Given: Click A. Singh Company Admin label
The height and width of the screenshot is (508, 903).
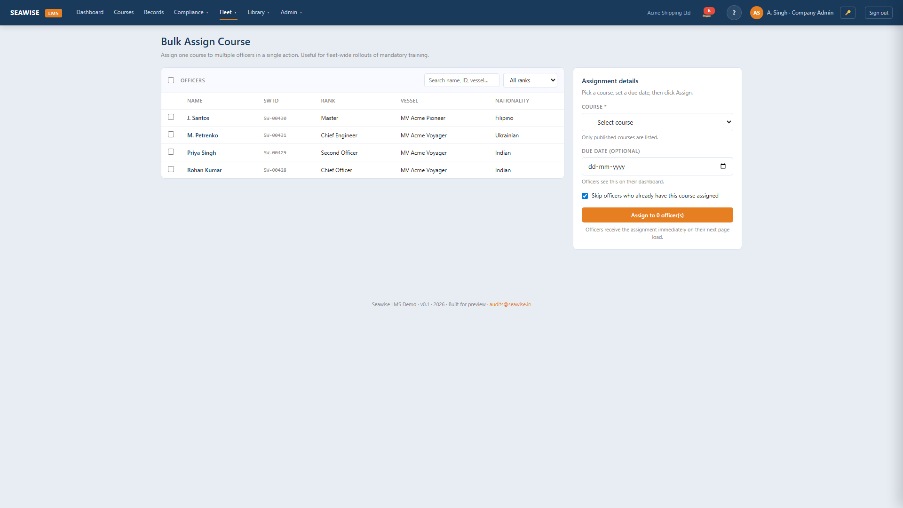Looking at the screenshot, I should click(800, 13).
